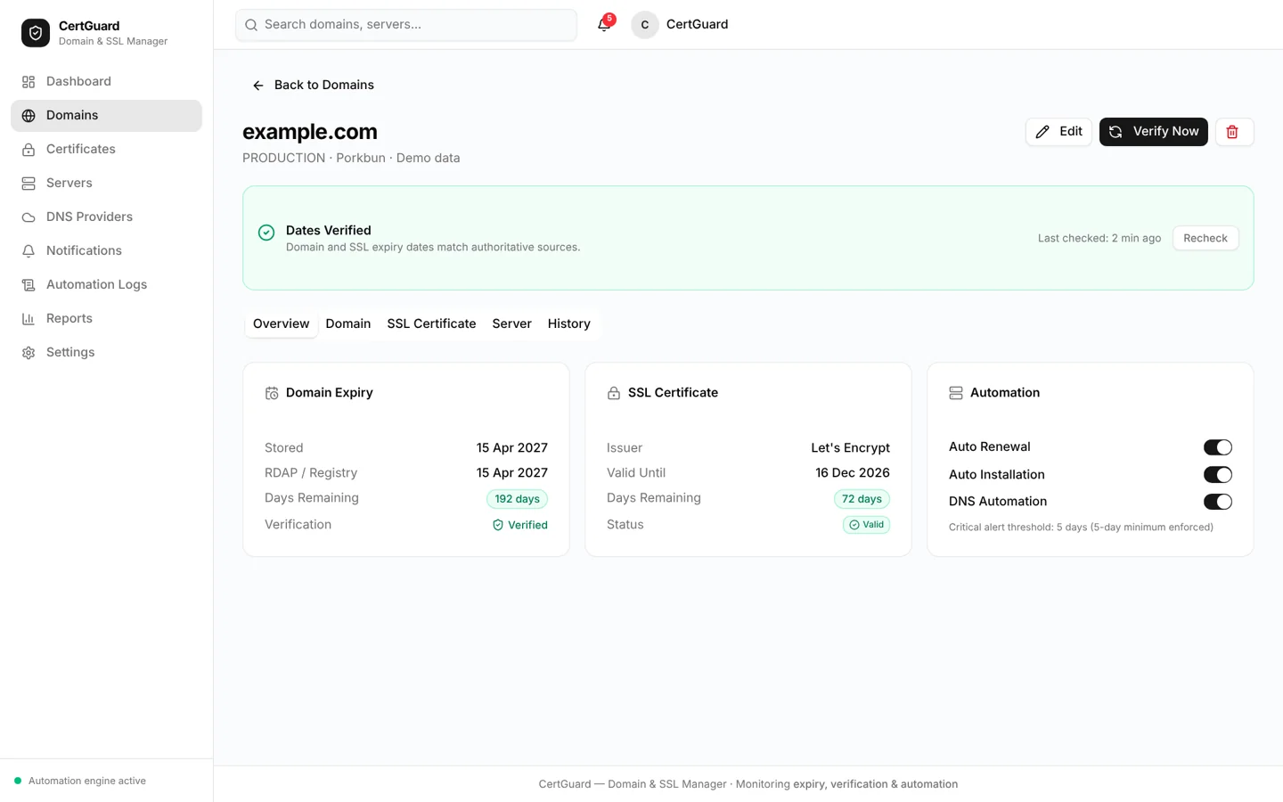The height and width of the screenshot is (802, 1283).
Task: Click the DNS Providers cloud icon
Action: pos(29,217)
